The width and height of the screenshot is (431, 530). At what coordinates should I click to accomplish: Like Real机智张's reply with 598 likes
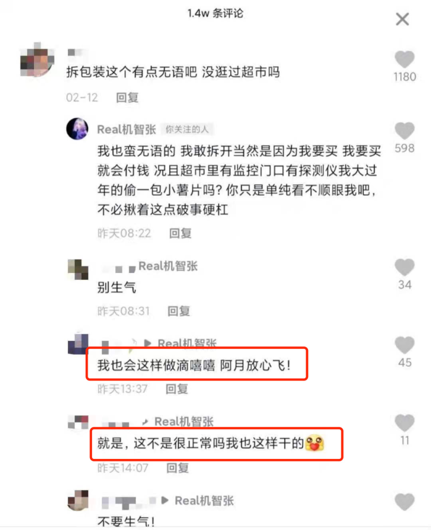404,131
